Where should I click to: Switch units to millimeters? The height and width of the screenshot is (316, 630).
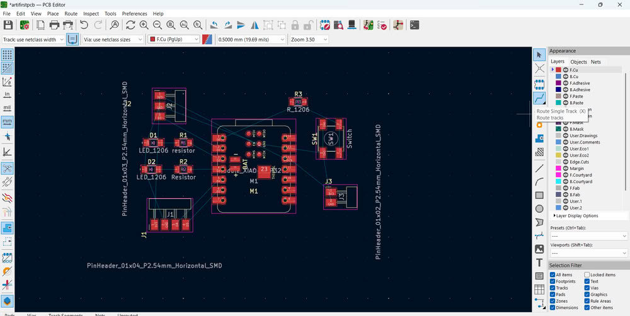(x=7, y=121)
